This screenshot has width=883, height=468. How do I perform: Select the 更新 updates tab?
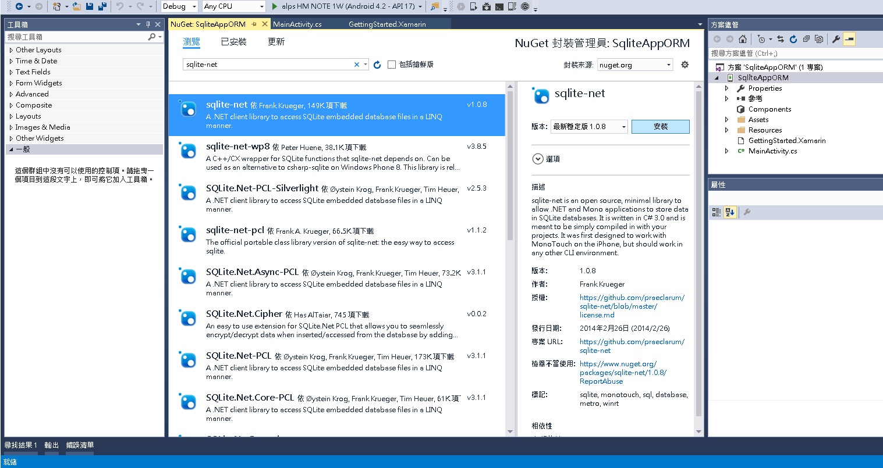[276, 42]
